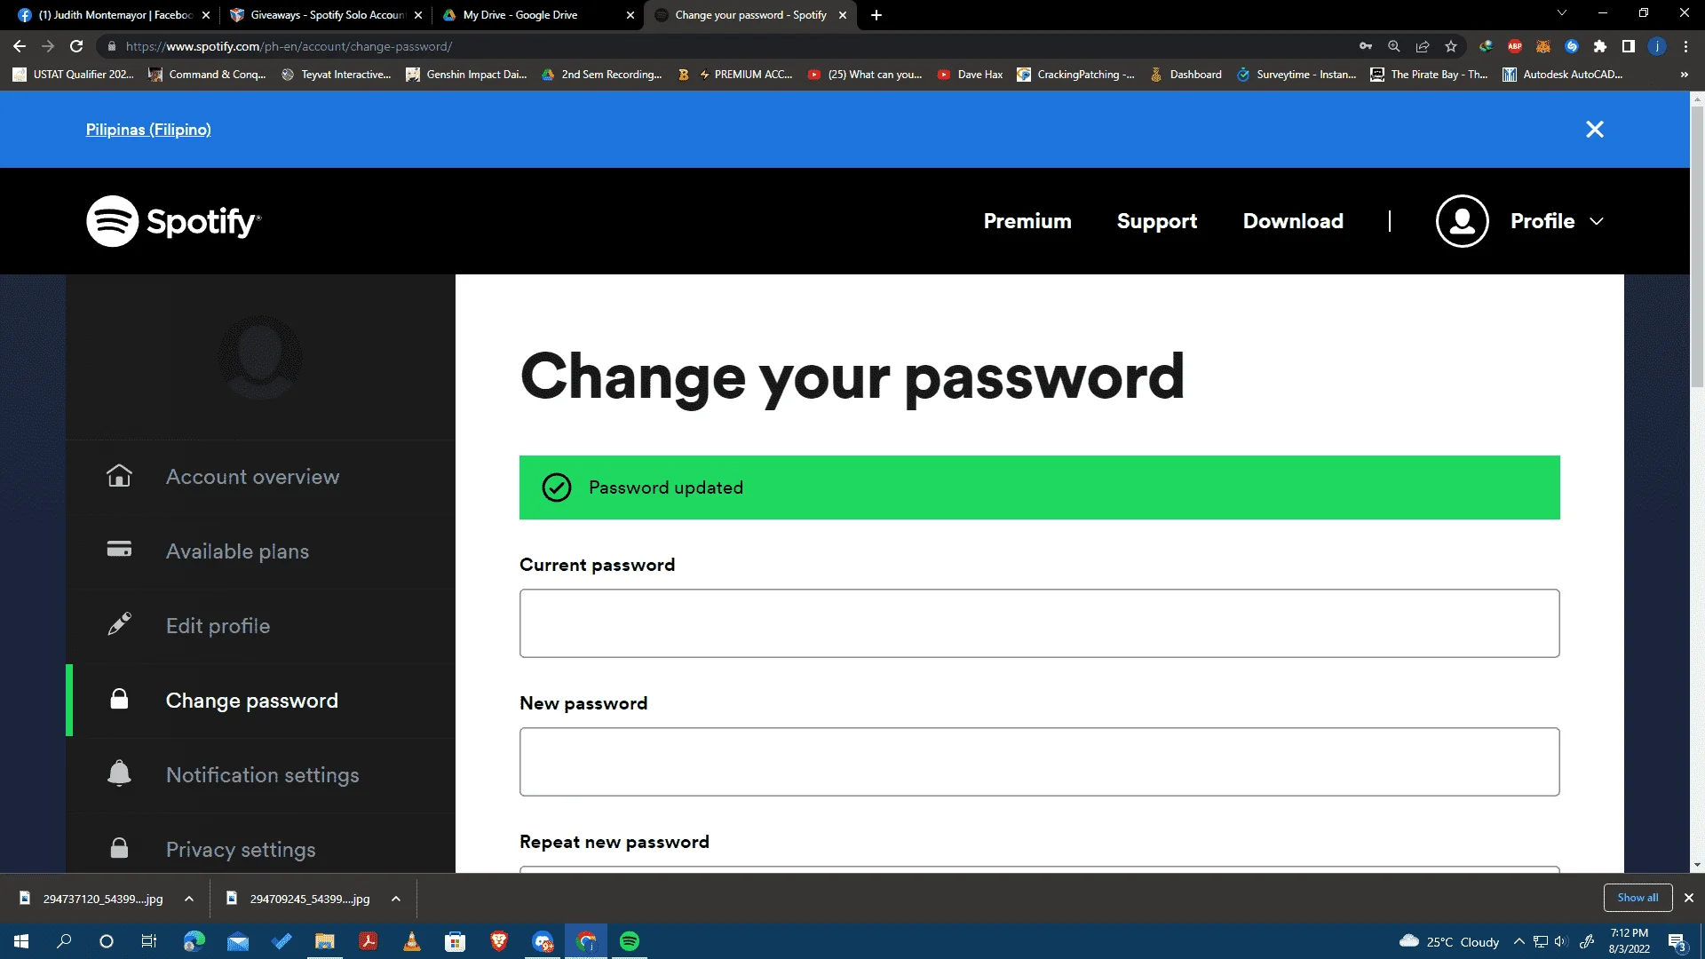Click the pencil icon beside Edit profile

119,624
